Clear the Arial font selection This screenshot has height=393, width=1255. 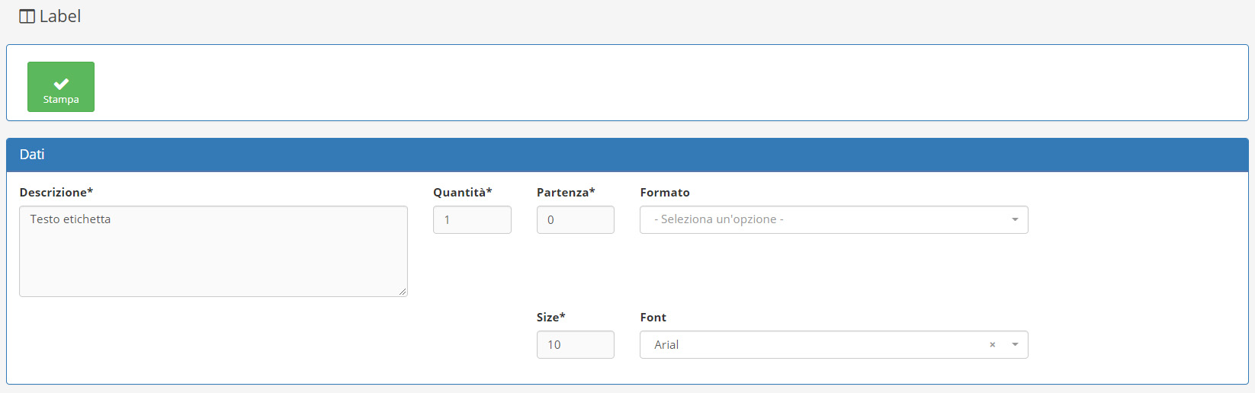[x=992, y=345]
